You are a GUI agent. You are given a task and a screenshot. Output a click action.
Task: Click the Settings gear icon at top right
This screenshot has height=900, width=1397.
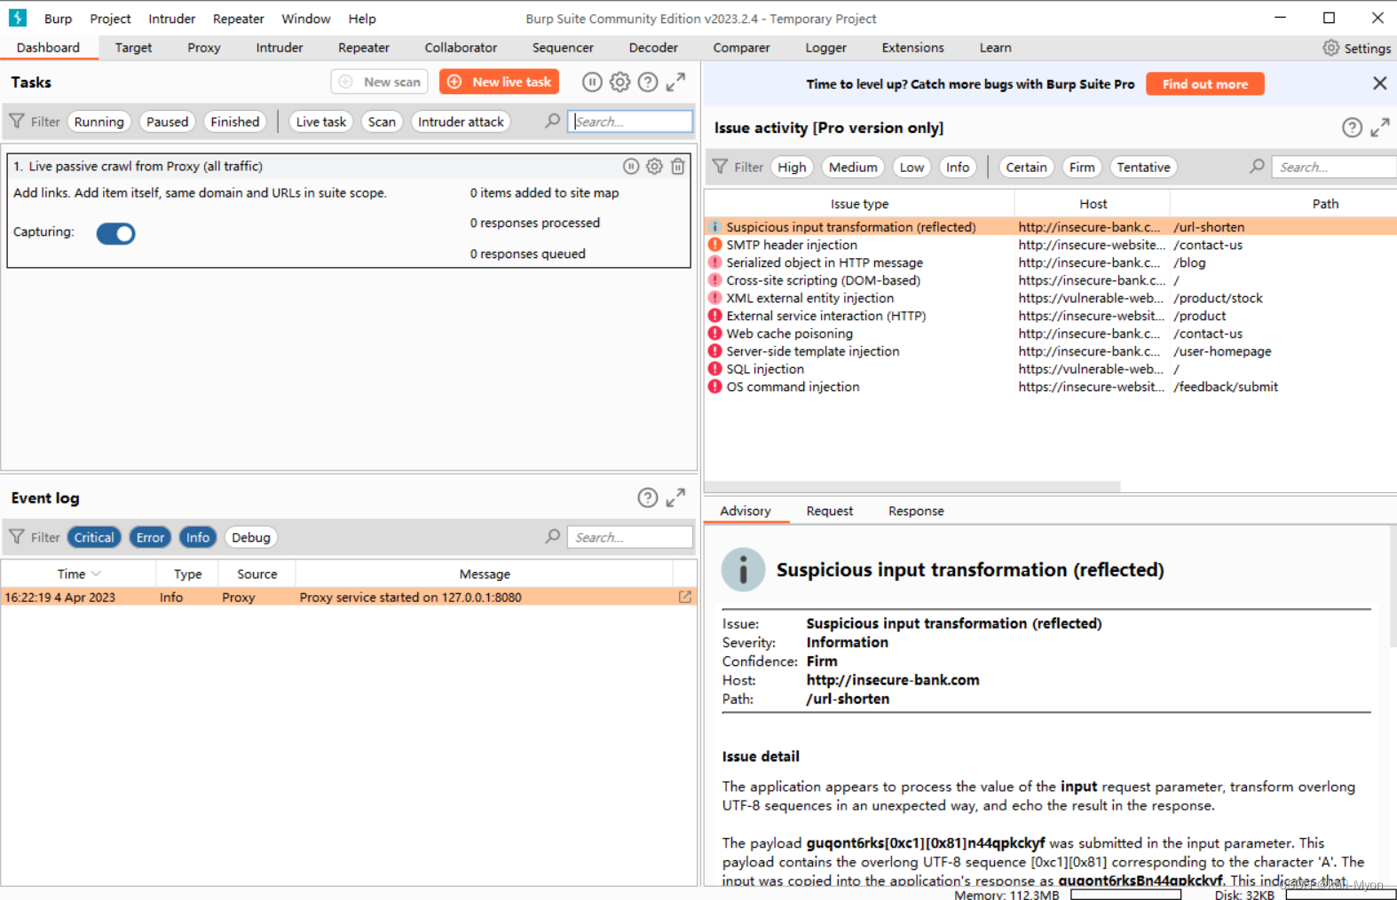tap(1330, 48)
